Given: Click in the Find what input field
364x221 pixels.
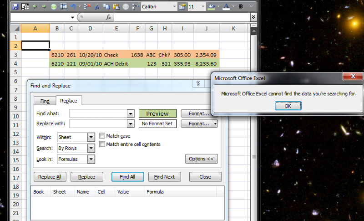Looking at the screenshot, I should [x=98, y=113].
